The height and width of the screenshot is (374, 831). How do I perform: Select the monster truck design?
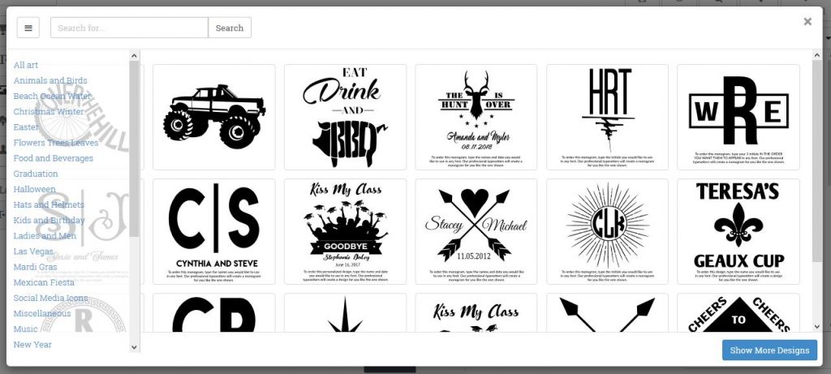214,117
